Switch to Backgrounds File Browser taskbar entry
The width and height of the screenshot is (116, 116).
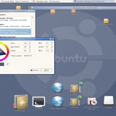52,1
